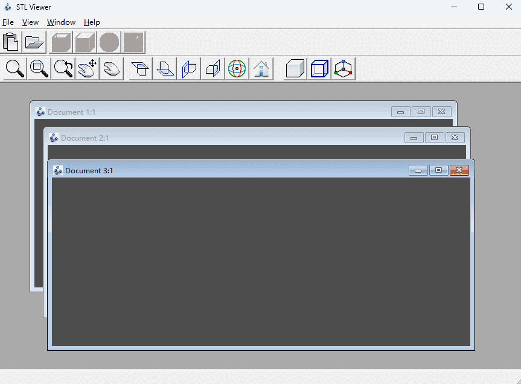Open a file with the folder icon
The width and height of the screenshot is (521, 384).
point(34,42)
